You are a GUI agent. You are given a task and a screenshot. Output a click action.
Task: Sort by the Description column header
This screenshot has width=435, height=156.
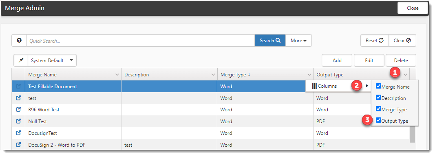pyautogui.click(x=137, y=75)
